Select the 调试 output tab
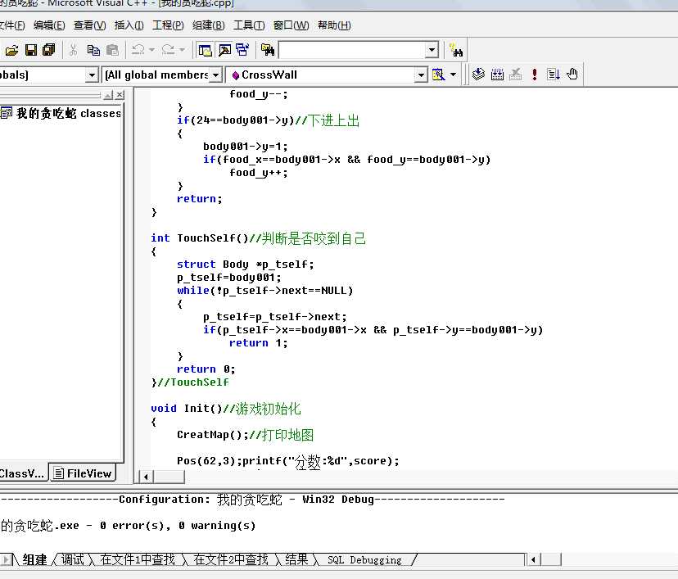Image resolution: width=678 pixels, height=579 pixels. [x=72, y=560]
